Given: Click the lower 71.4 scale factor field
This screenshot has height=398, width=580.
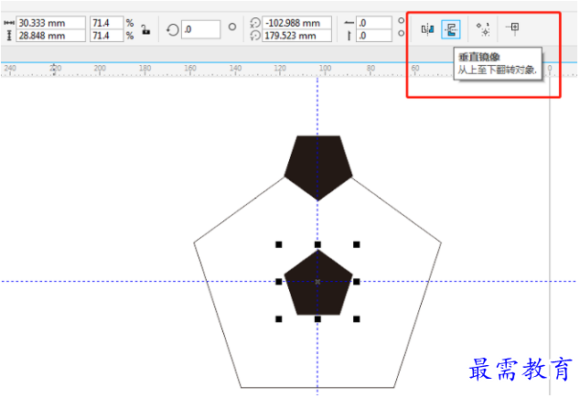Looking at the screenshot, I should point(106,36).
